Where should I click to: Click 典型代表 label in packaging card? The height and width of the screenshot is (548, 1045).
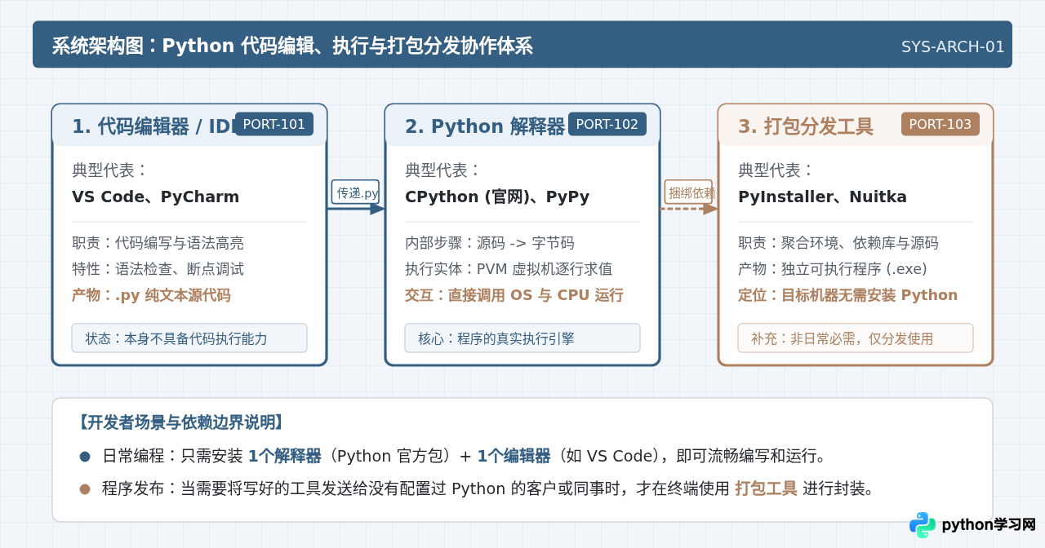[776, 170]
